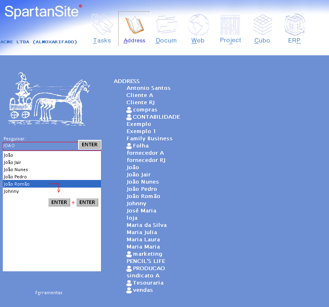The image size is (329, 307).
Task: Click group icon beside marketing
Action: point(129,254)
